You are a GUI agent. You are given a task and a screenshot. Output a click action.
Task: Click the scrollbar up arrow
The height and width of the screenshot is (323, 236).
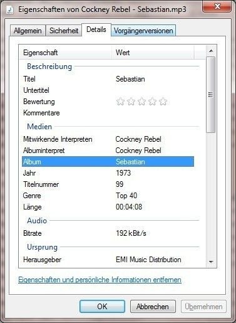(211, 51)
